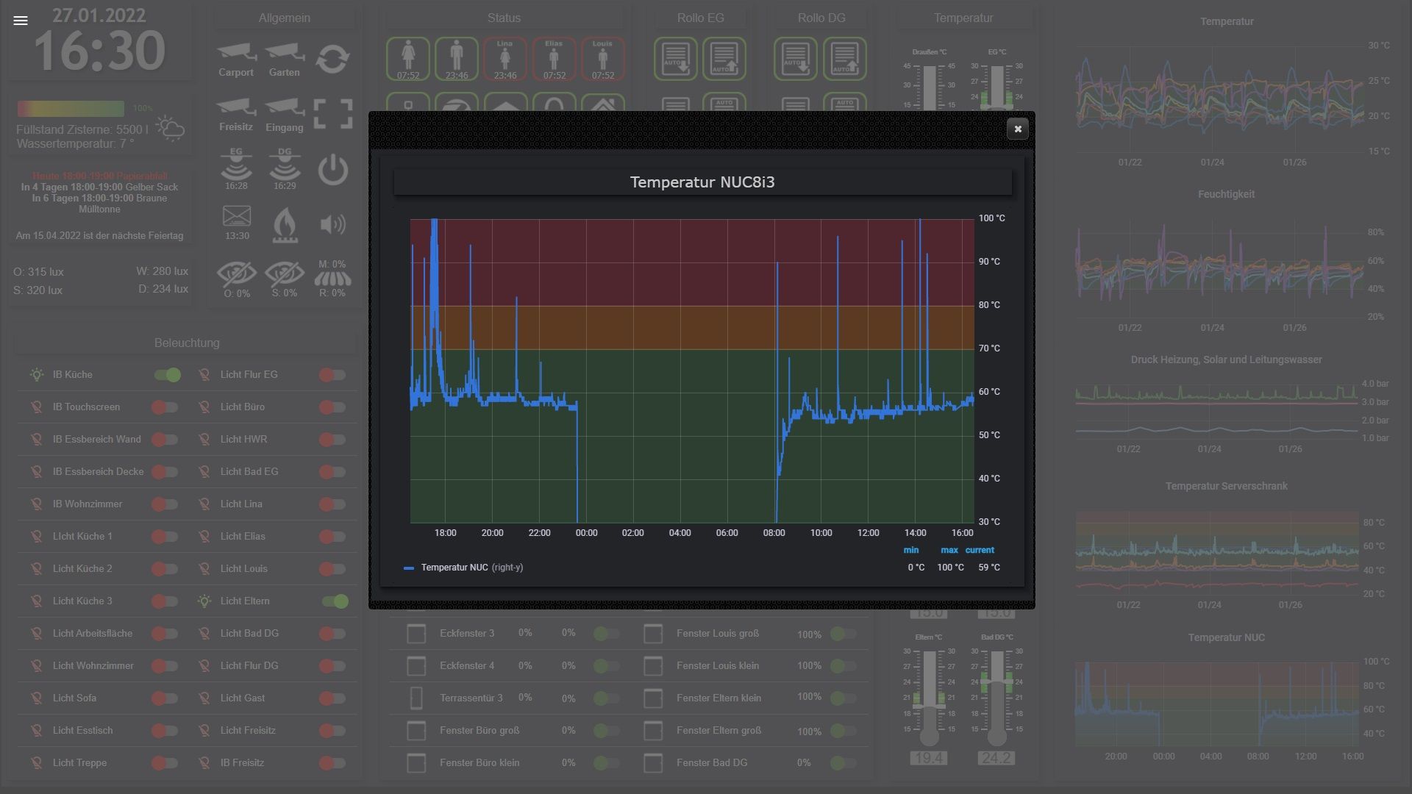Click the O: 0% crossed-eye icon
Viewport: 1412px width, 794px height.
[237, 275]
